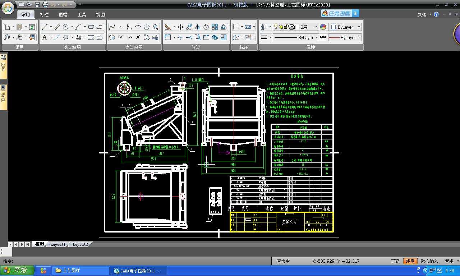Open the color wheel settings icon
Screen dimensions: 460x276
323,27
